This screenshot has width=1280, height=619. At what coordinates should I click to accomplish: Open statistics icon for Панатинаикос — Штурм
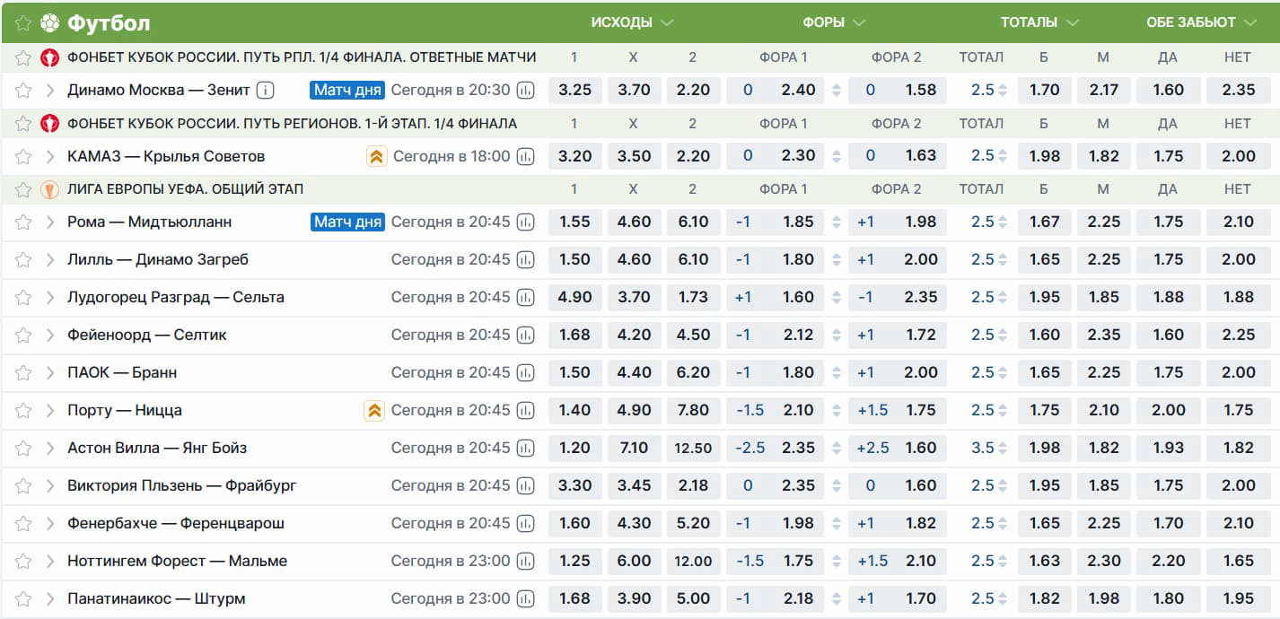click(526, 598)
